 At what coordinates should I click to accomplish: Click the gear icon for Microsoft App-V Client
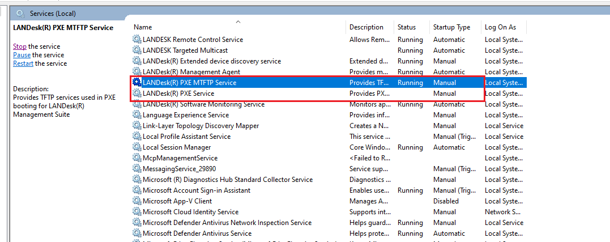tap(137, 201)
